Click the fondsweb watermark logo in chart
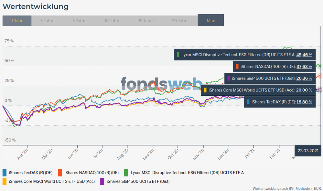Screen dimensions: 323x191 pyautogui.click(x=162, y=83)
